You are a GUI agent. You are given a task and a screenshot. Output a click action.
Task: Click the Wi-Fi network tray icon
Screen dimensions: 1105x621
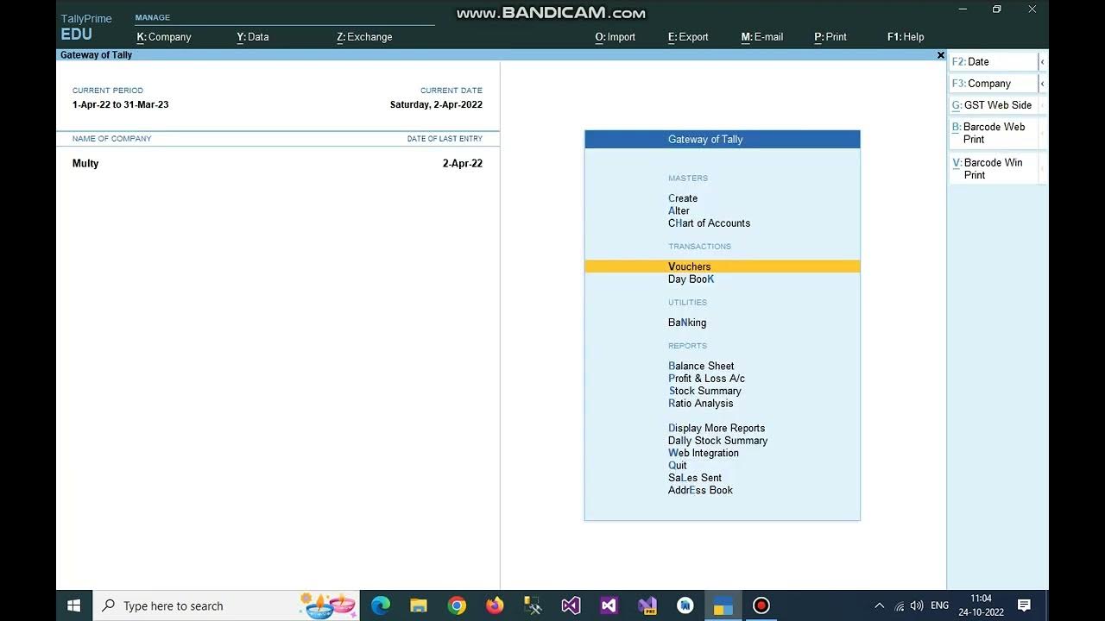tap(899, 605)
